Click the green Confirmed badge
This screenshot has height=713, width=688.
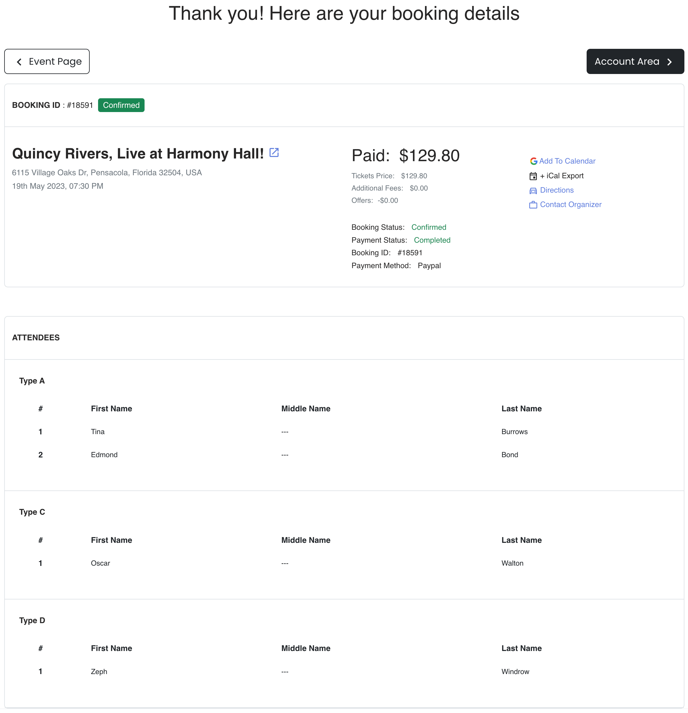pyautogui.click(x=121, y=105)
